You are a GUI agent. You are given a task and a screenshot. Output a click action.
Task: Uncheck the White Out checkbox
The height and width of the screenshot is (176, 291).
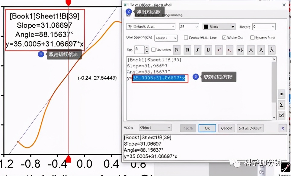click(x=224, y=38)
